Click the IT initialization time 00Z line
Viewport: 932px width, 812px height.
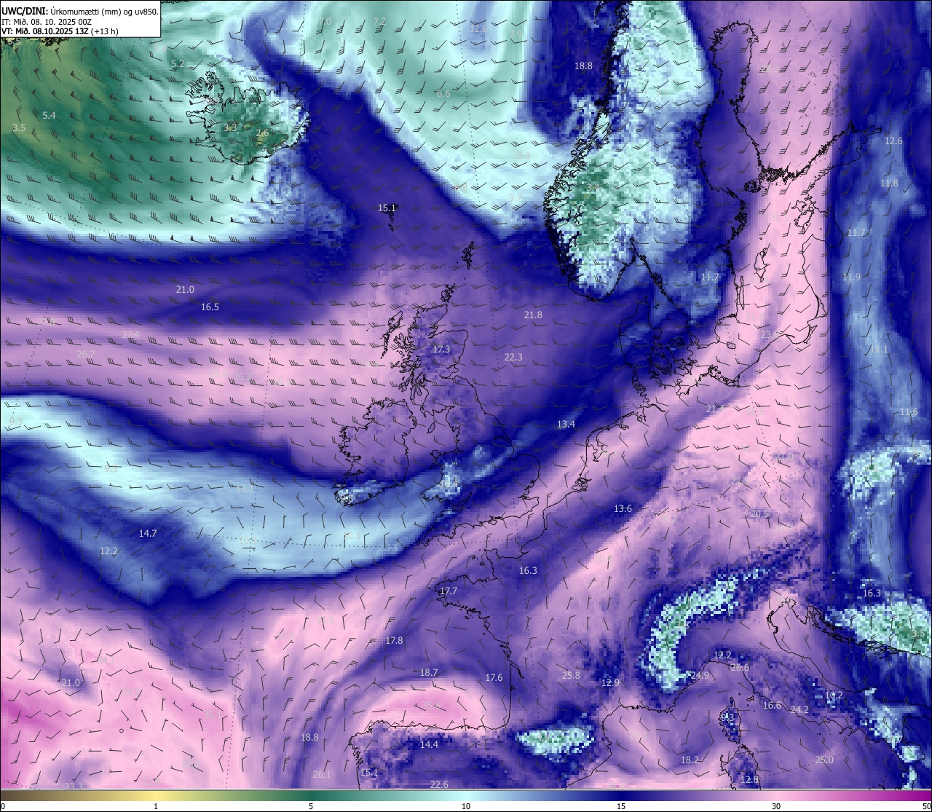coord(47,22)
